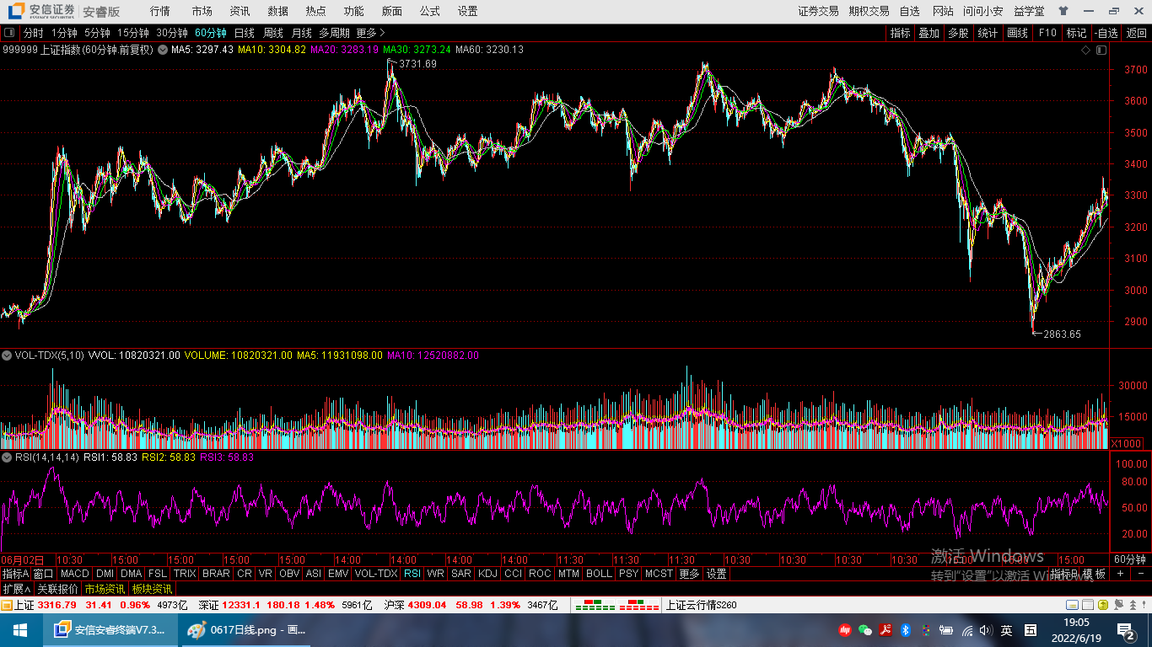1152x647 pixels.
Task: Click yellow icon beside 上证 in status bar
Action: (x=7, y=605)
